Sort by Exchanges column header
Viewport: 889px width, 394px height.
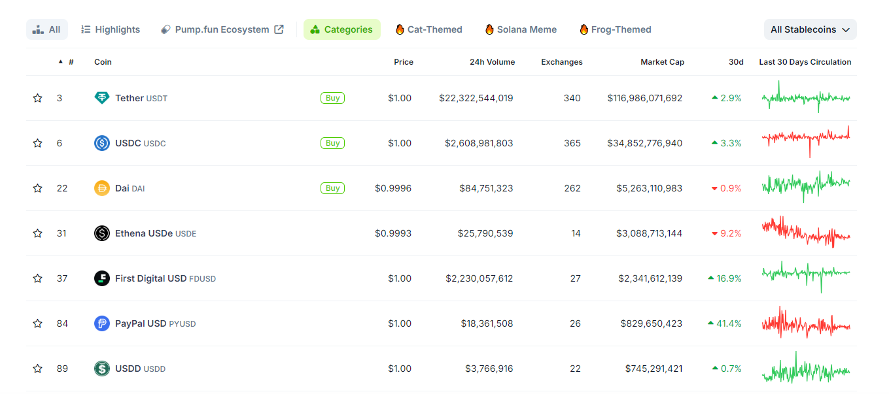click(x=562, y=62)
